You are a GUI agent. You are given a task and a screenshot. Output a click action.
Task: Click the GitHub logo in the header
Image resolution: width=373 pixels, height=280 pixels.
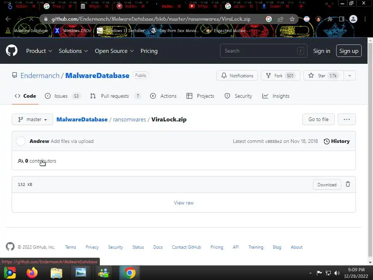point(11,50)
